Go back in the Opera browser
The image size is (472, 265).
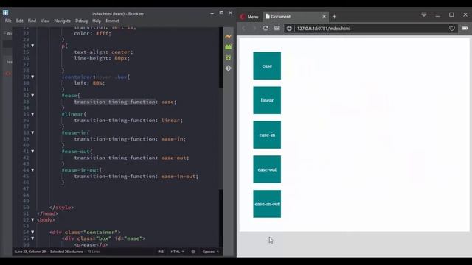coord(244,28)
